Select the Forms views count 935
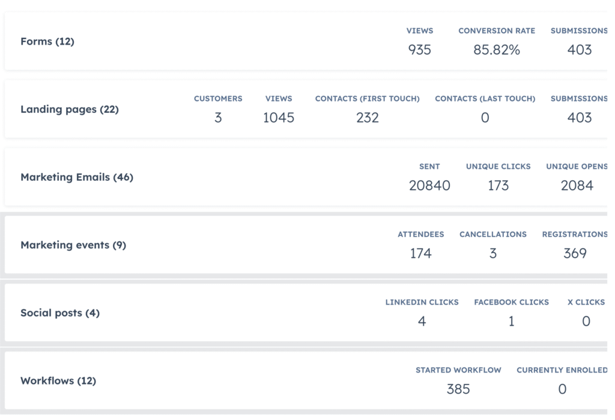 [419, 50]
